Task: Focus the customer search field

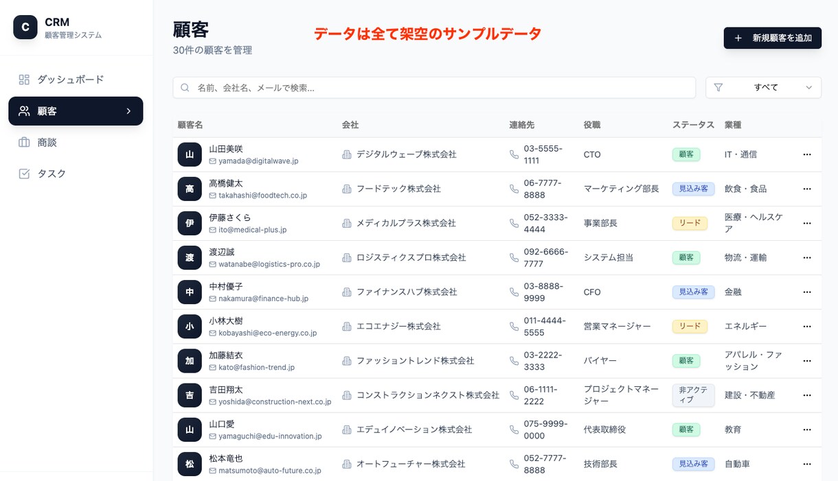Action: tap(434, 88)
